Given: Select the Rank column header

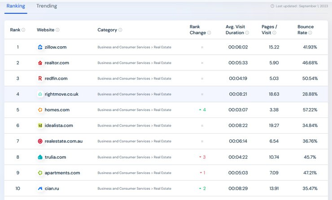Looking at the screenshot, I should 15,30.
